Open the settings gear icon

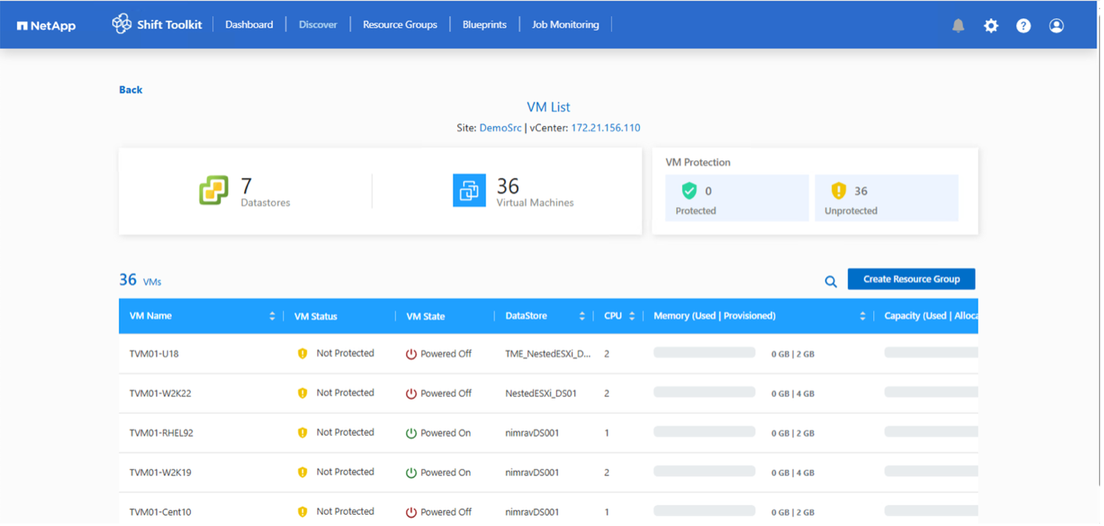click(x=991, y=26)
